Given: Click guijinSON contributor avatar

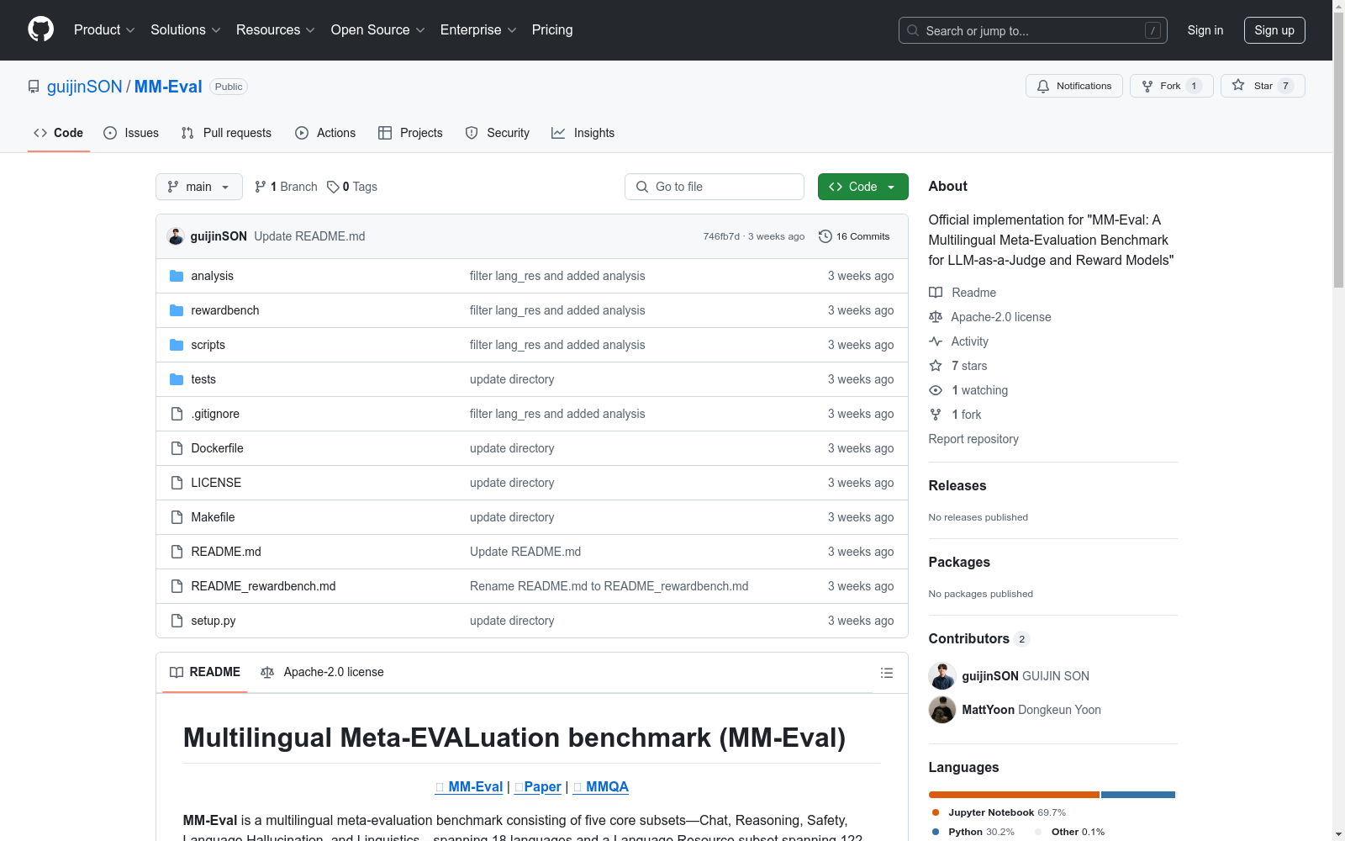Looking at the screenshot, I should click(942, 676).
